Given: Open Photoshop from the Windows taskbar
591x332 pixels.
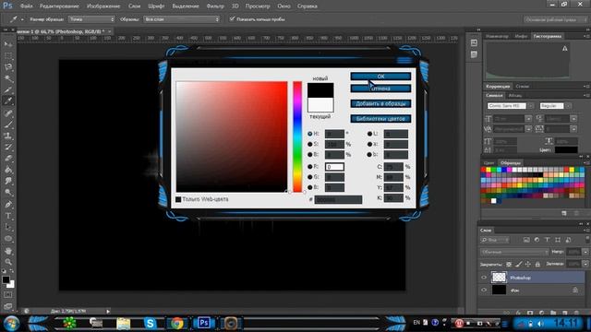Looking at the screenshot, I should tap(204, 323).
